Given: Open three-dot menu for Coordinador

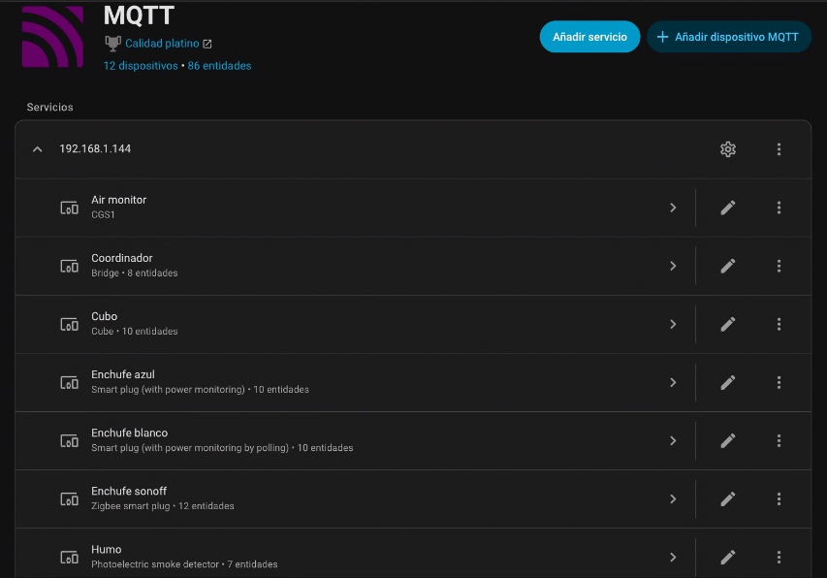Looking at the screenshot, I should pyautogui.click(x=779, y=266).
